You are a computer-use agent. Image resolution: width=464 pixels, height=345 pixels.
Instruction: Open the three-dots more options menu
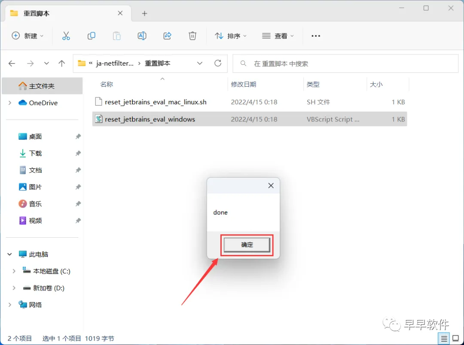click(316, 36)
